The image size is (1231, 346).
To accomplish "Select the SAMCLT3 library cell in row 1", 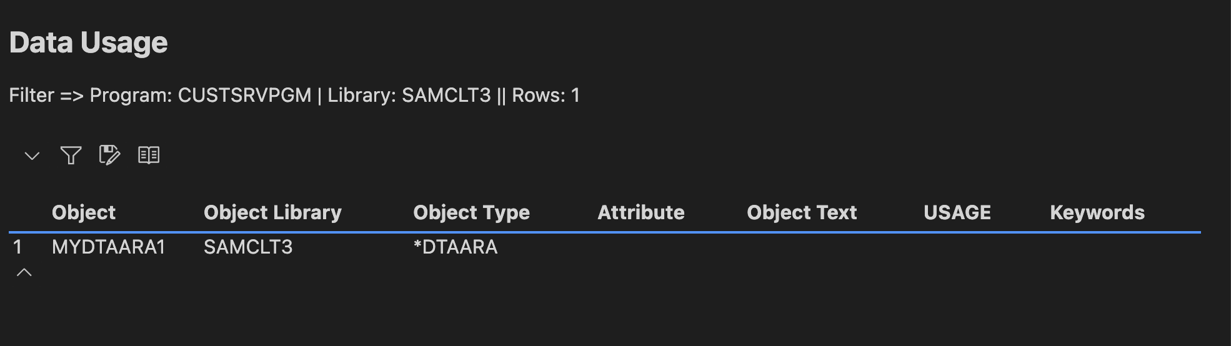I will pyautogui.click(x=248, y=247).
